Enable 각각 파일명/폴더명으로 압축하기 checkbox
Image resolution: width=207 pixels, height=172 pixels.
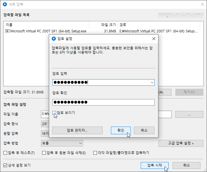click(95, 153)
